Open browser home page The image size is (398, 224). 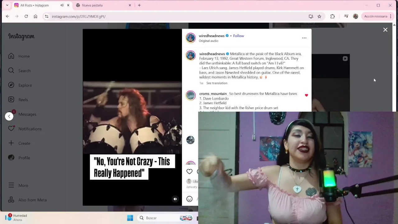click(x=35, y=16)
